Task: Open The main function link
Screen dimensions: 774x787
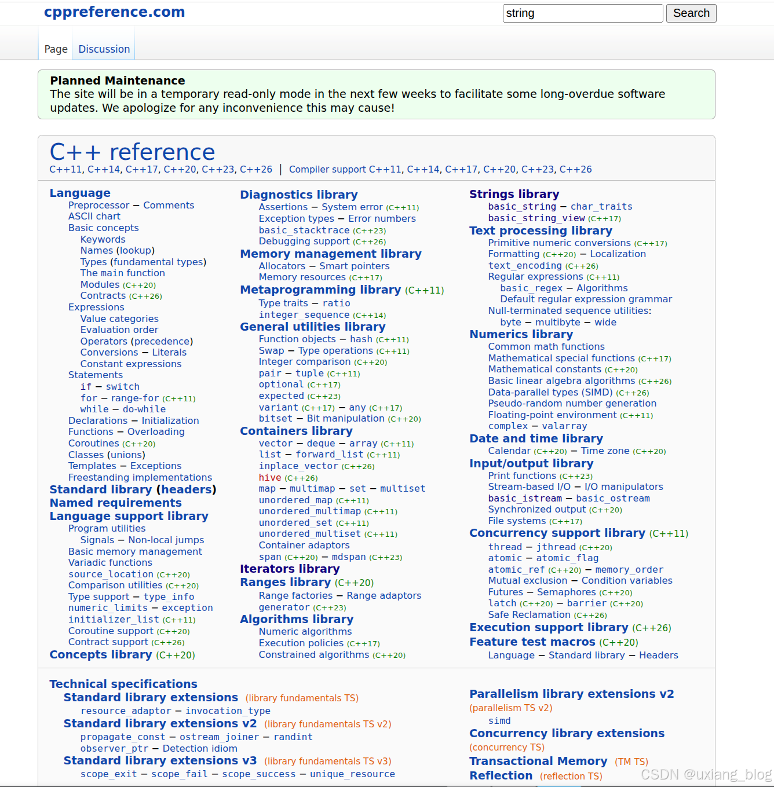Action: tap(123, 273)
